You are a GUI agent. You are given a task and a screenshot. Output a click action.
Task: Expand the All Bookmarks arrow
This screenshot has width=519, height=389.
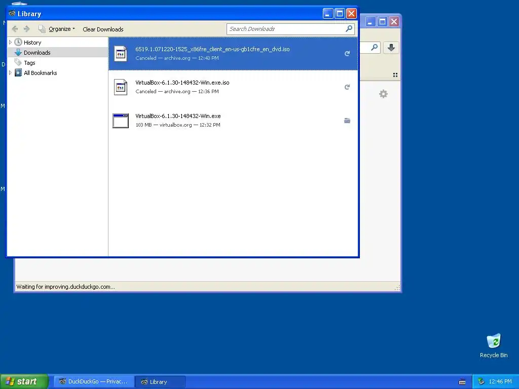pos(10,73)
